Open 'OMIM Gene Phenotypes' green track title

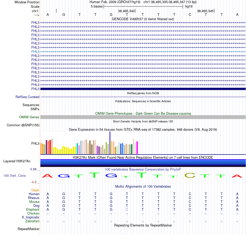143,114
